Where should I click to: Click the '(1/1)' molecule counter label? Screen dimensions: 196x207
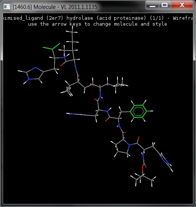click(x=157, y=18)
